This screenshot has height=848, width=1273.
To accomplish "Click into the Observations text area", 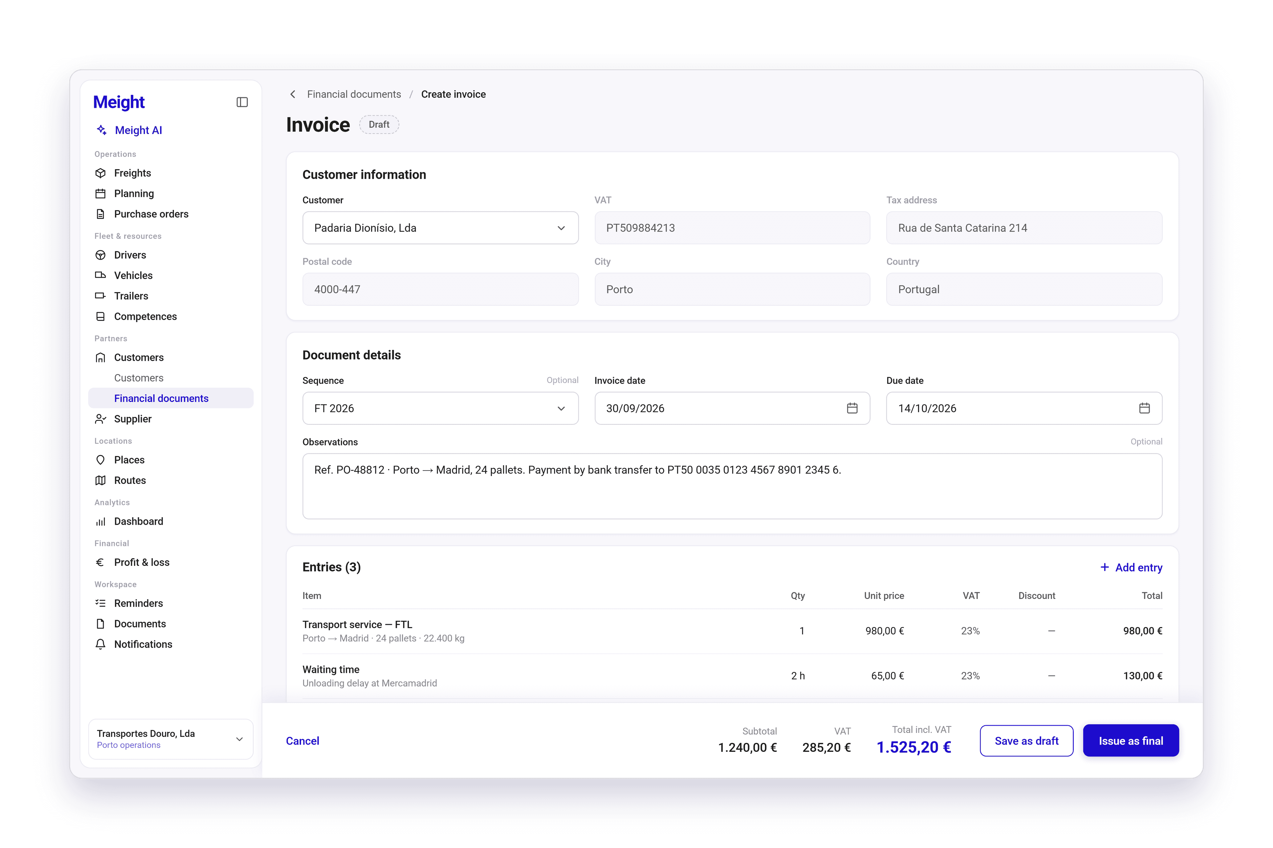I will (x=732, y=486).
